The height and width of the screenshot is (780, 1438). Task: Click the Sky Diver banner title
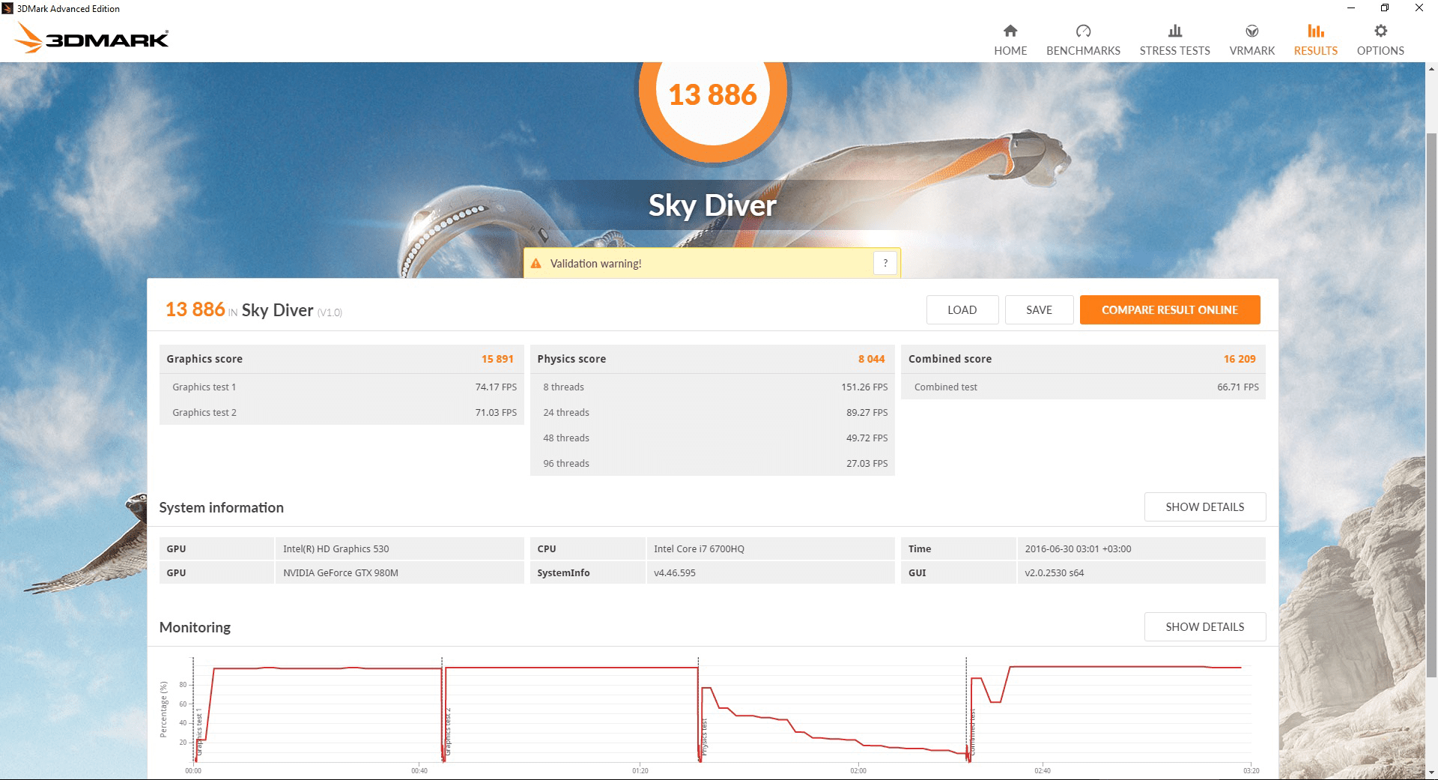tap(712, 205)
